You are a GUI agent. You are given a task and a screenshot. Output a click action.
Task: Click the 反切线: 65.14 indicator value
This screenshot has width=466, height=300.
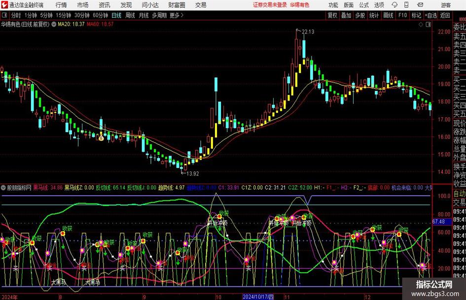[110, 188]
